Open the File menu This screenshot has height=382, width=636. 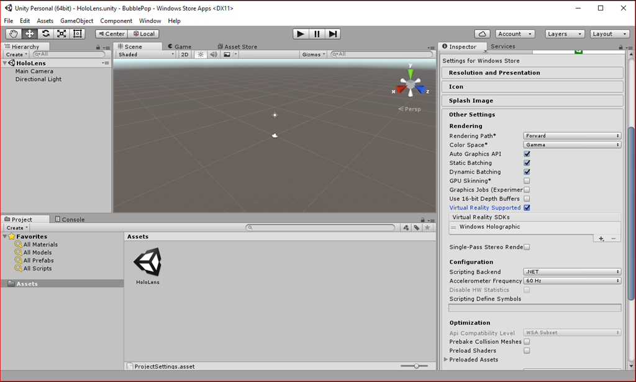[x=9, y=20]
